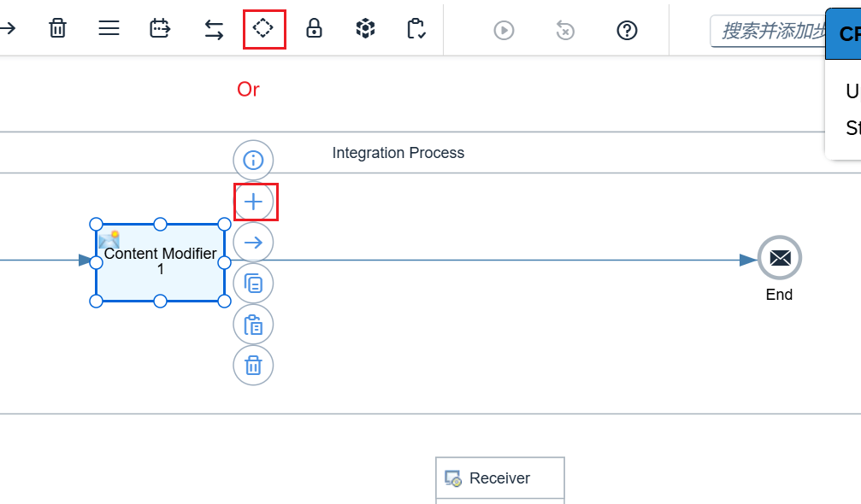The image size is (861, 504).
Task: Select the Receiver participant box
Action: coord(499,478)
